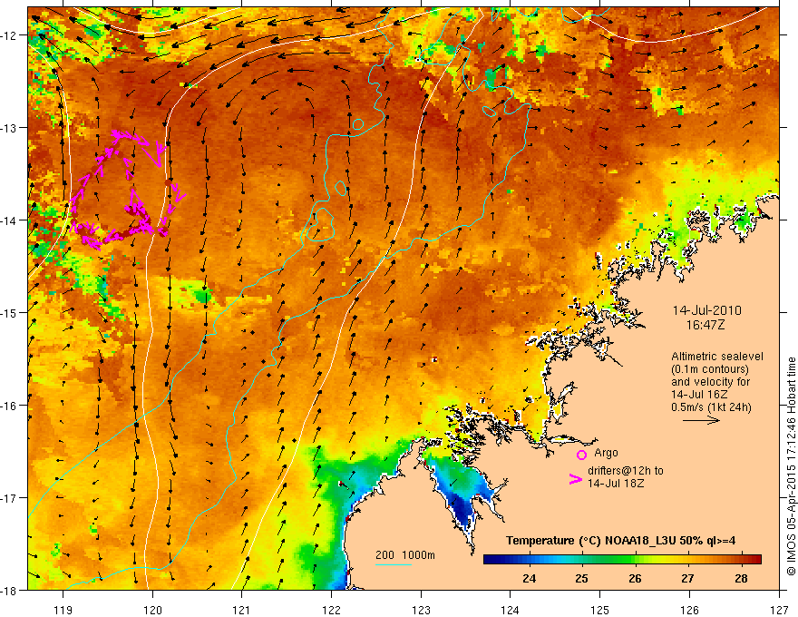
Task: Click the '125' longitude axis label
Action: 599,610
